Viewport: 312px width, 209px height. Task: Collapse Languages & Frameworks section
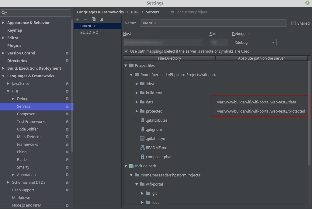click(x=3, y=76)
